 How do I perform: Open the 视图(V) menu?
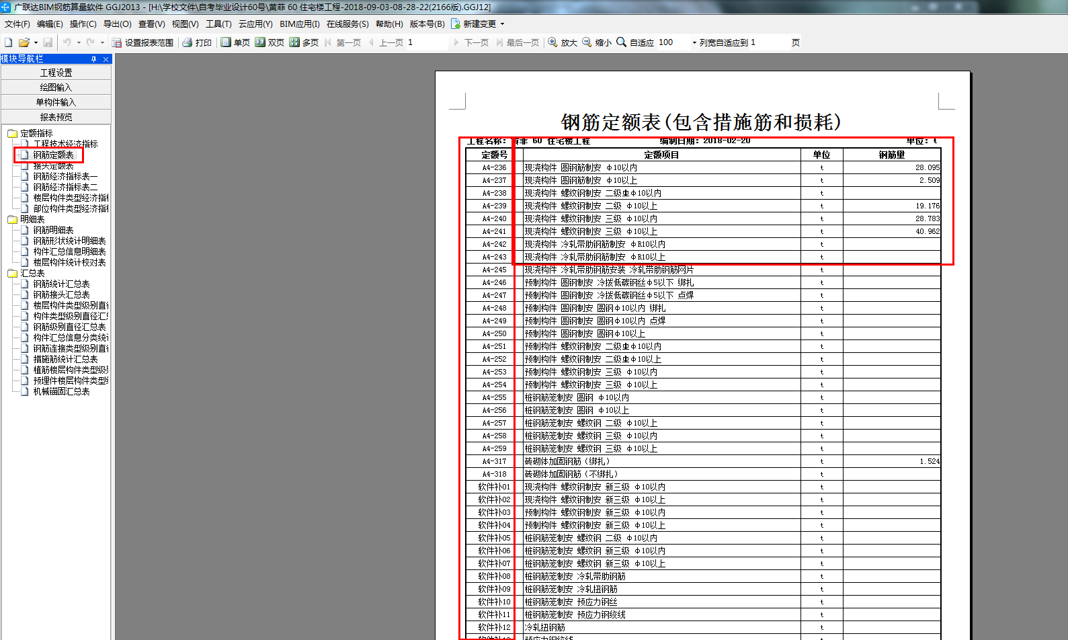click(x=185, y=24)
